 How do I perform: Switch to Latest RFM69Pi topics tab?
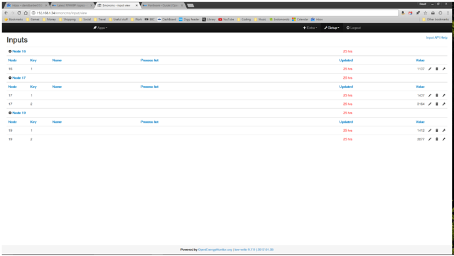[x=72, y=5]
